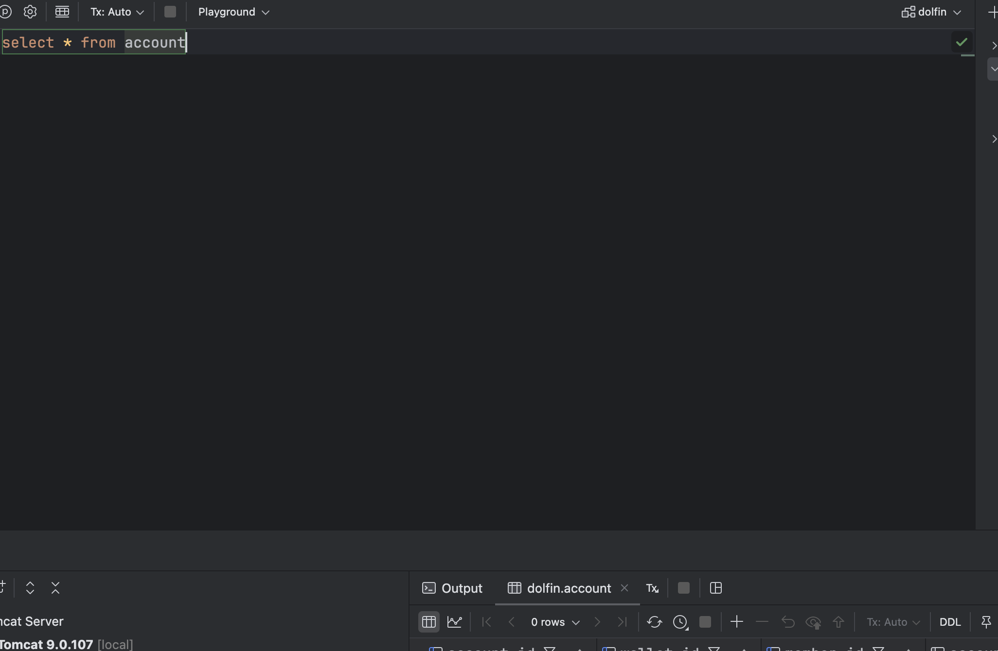Click the In-Editor Results table icon
This screenshot has height=651, width=998.
coord(62,12)
